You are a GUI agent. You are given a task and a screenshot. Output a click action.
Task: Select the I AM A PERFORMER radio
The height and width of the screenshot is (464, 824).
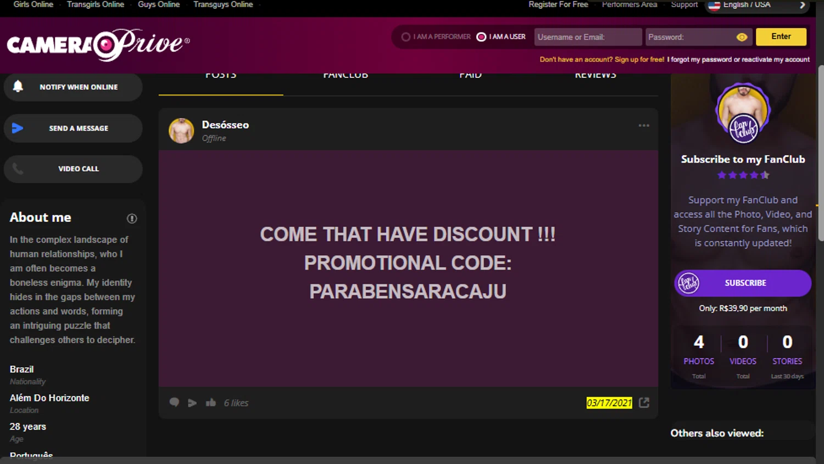pyautogui.click(x=406, y=37)
